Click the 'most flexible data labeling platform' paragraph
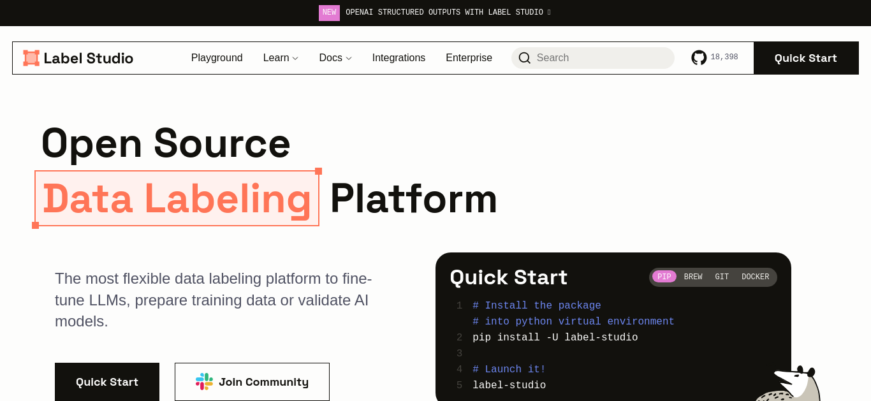871x401 pixels. pos(213,300)
